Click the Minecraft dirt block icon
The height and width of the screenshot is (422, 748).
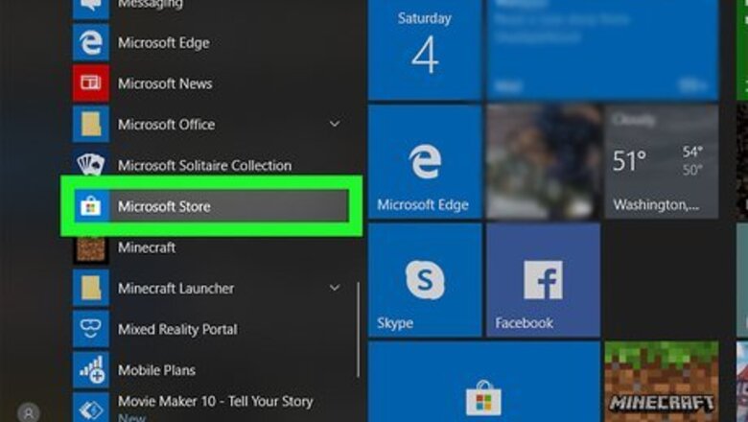[x=91, y=248]
